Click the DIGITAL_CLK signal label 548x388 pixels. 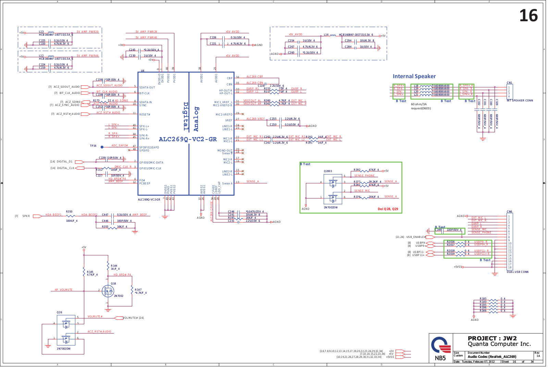pyautogui.click(x=65, y=168)
